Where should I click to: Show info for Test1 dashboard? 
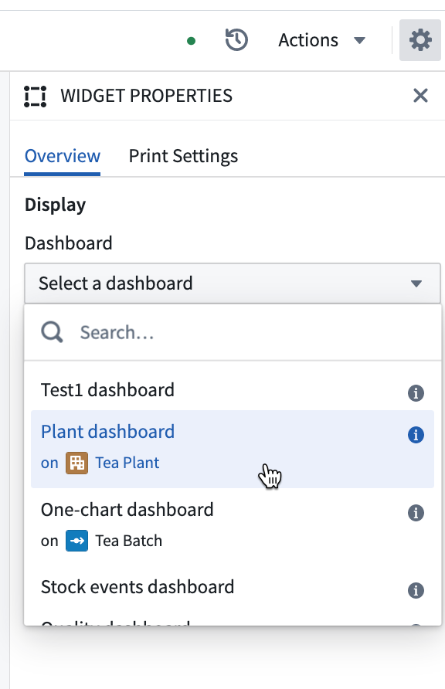click(x=416, y=393)
